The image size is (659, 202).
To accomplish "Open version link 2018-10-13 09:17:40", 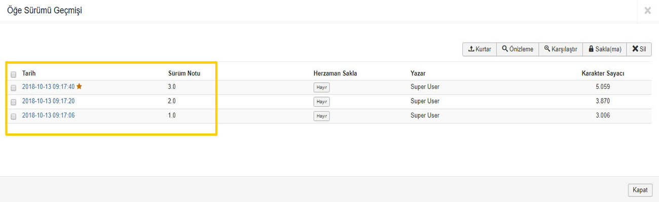I will pos(48,87).
